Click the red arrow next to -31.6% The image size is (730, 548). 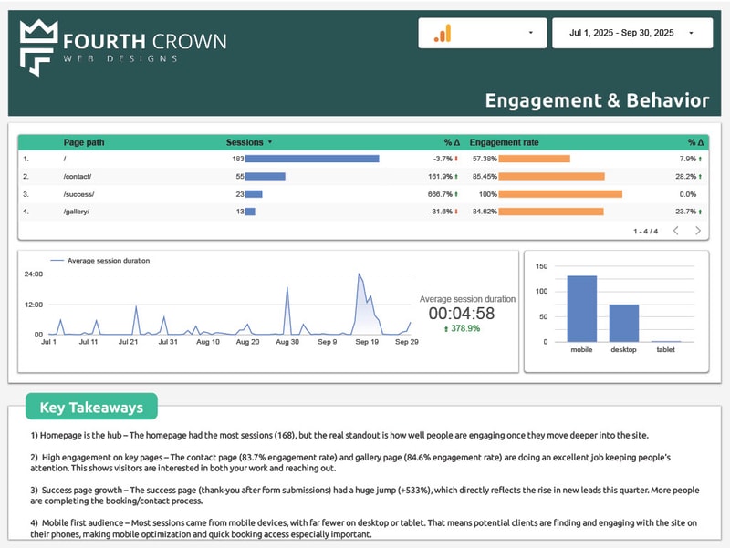click(456, 210)
